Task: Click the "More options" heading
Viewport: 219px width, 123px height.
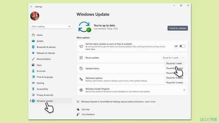Action: point(83,38)
